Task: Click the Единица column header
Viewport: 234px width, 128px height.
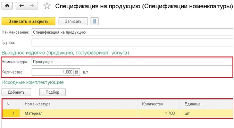Action: point(206,104)
